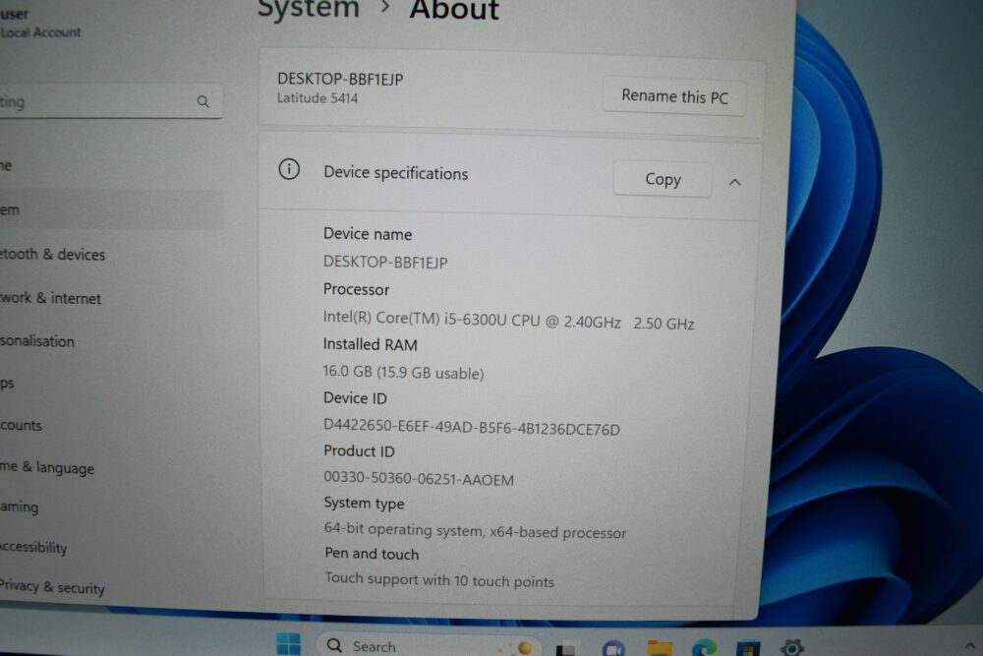The height and width of the screenshot is (656, 983).
Task: Click the Processor label
Action: [x=356, y=289]
